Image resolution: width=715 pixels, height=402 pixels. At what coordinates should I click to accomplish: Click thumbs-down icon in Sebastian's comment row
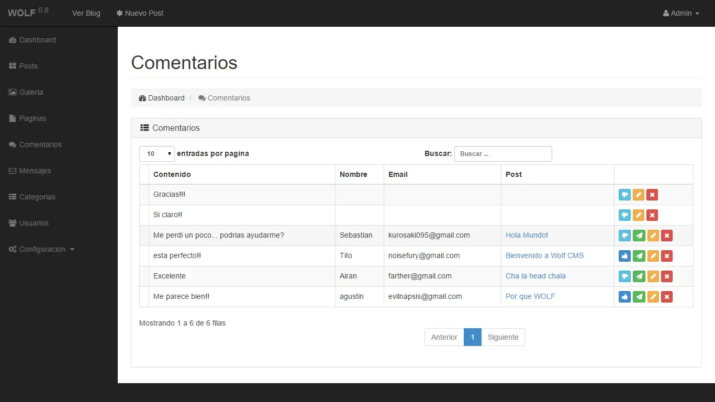(x=624, y=236)
